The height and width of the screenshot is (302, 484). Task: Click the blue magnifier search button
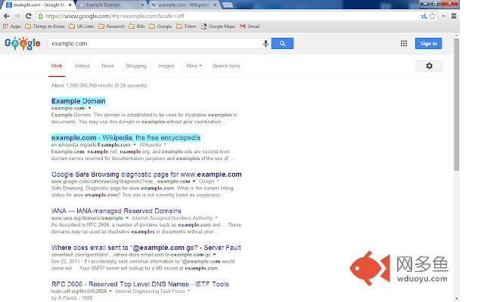click(282, 44)
